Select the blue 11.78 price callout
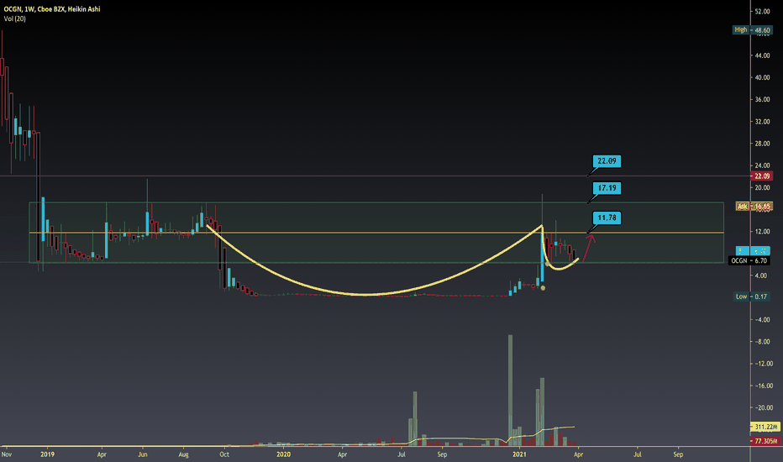Screen dimensions: 783x462 click(x=607, y=218)
